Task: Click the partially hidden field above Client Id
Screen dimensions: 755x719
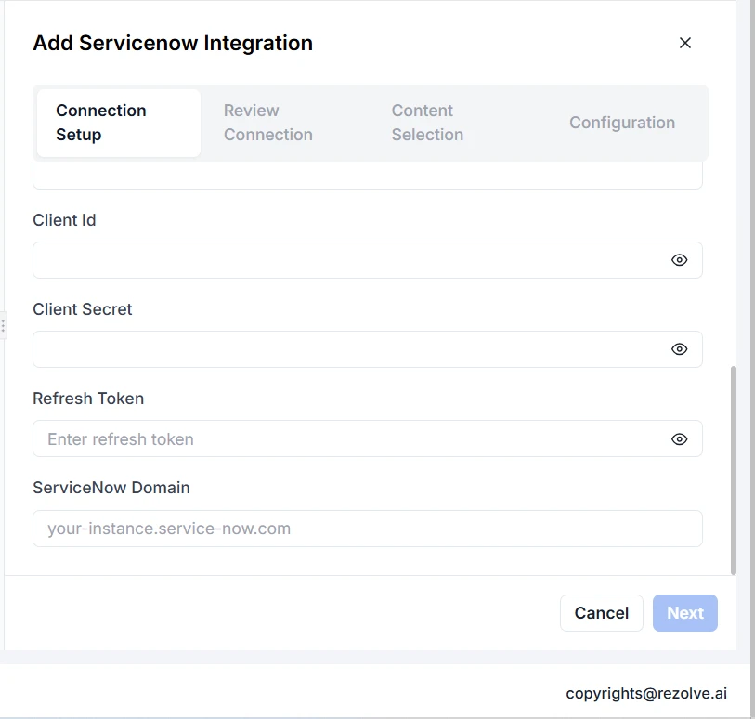Action: click(x=367, y=176)
